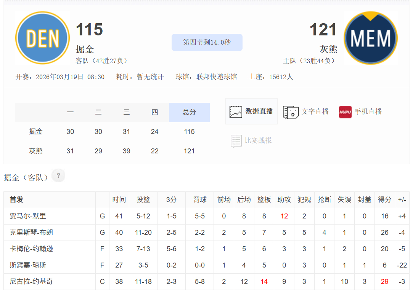Click the MEM Grizzlies team logo
413x290 pixels.
pyautogui.click(x=370, y=38)
